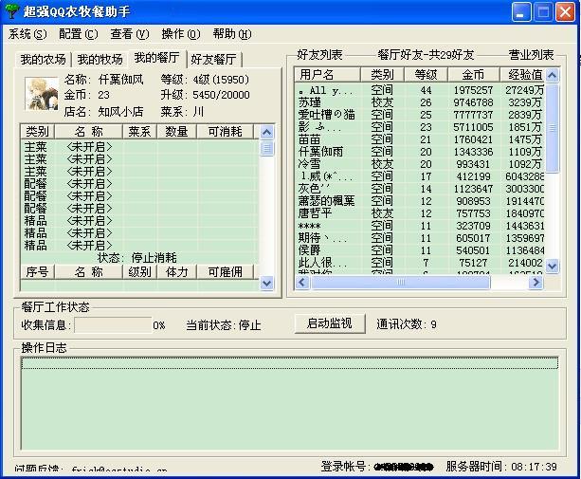Open the 帮助(H) menu
581x479 pixels.
232,34
